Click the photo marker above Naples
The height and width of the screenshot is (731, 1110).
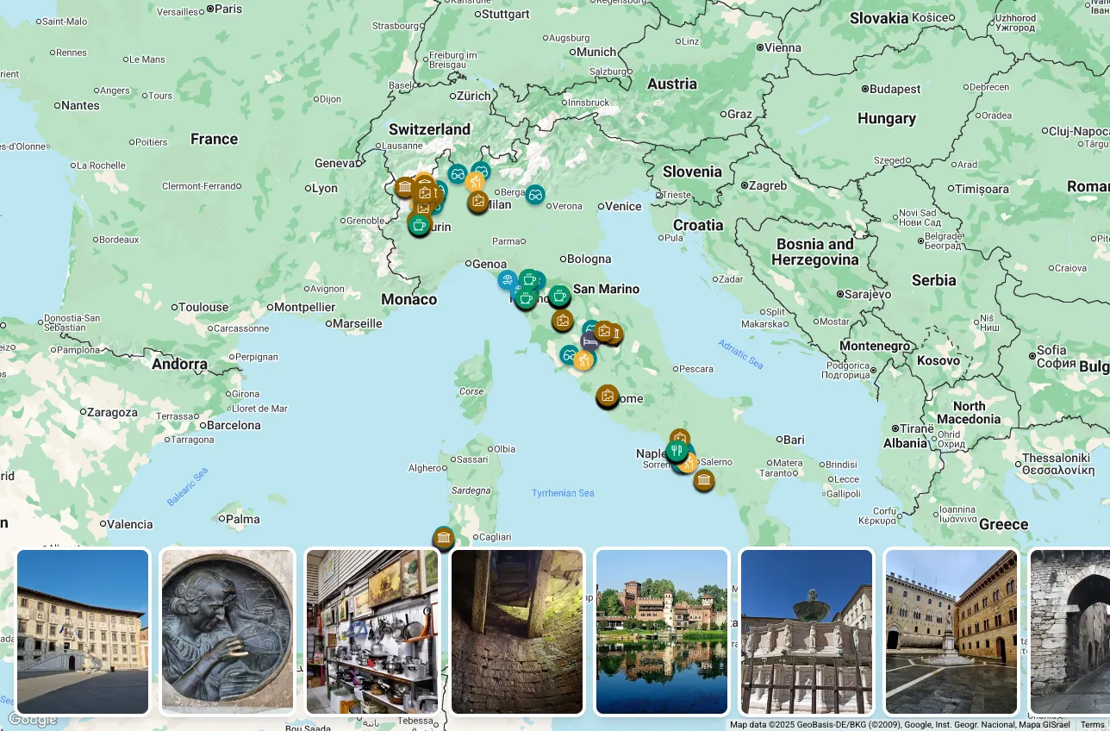click(680, 439)
